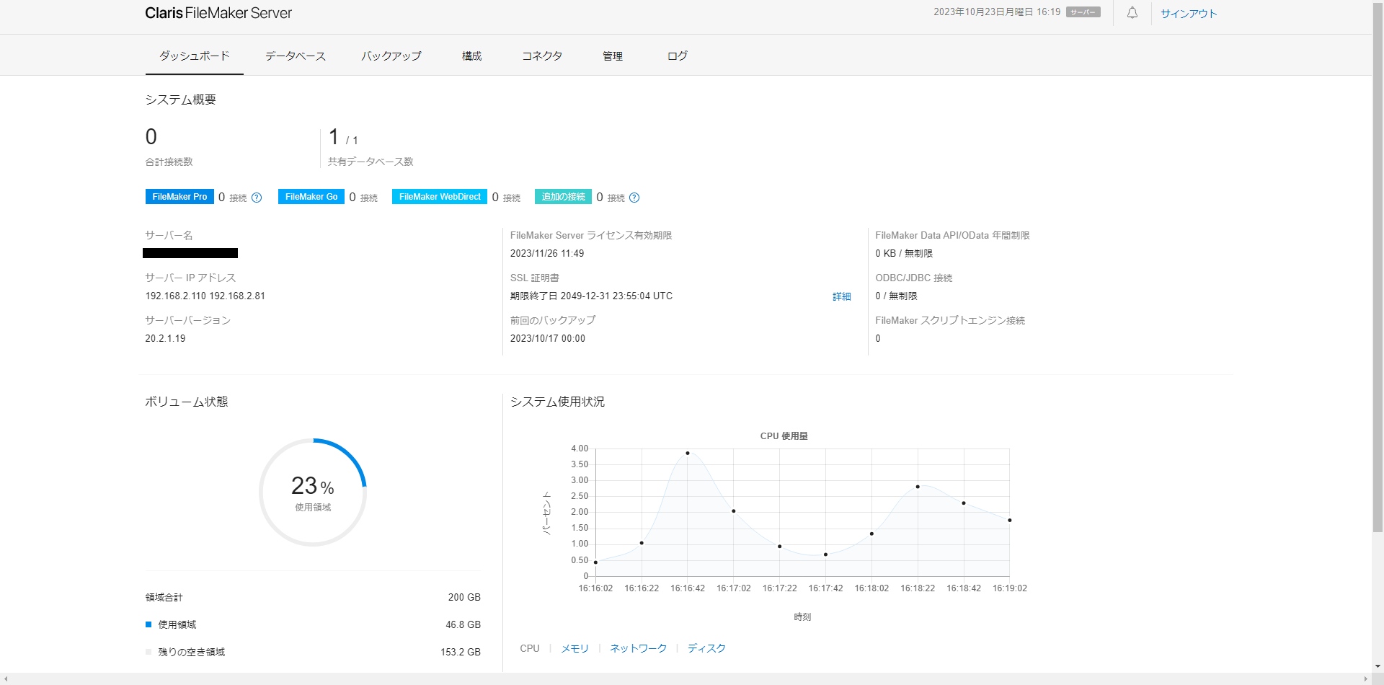Click the サインアウト link
Viewport: 1384px width, 685px height.
pos(1188,14)
